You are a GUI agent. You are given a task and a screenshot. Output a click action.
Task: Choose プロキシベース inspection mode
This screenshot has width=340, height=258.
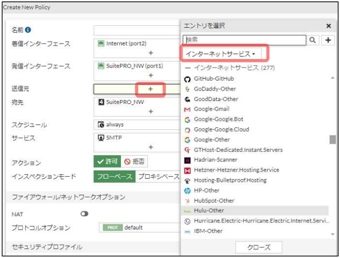pos(158,177)
